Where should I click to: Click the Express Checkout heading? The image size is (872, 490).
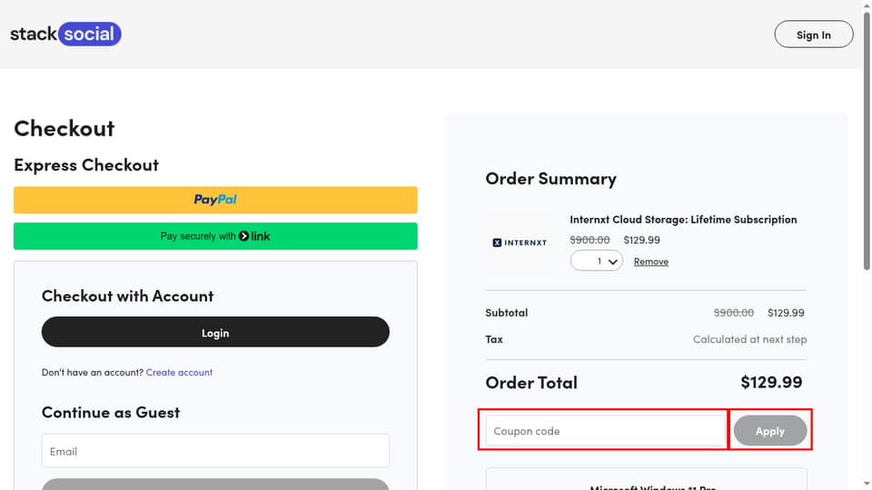point(86,165)
